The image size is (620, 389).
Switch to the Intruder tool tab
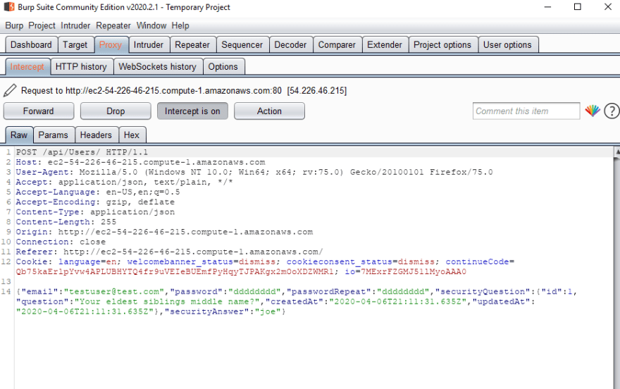pyautogui.click(x=149, y=44)
